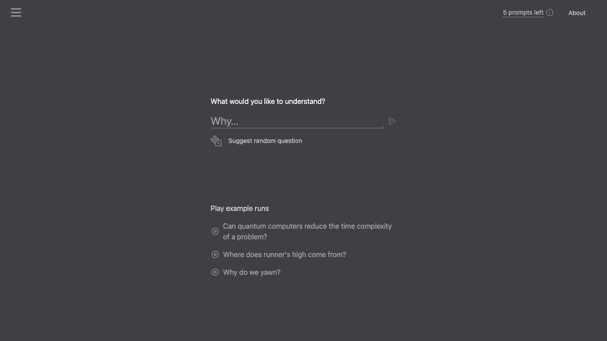Open the hamburger sidebar menu
Viewport: 607px width, 341px height.
pyautogui.click(x=16, y=12)
